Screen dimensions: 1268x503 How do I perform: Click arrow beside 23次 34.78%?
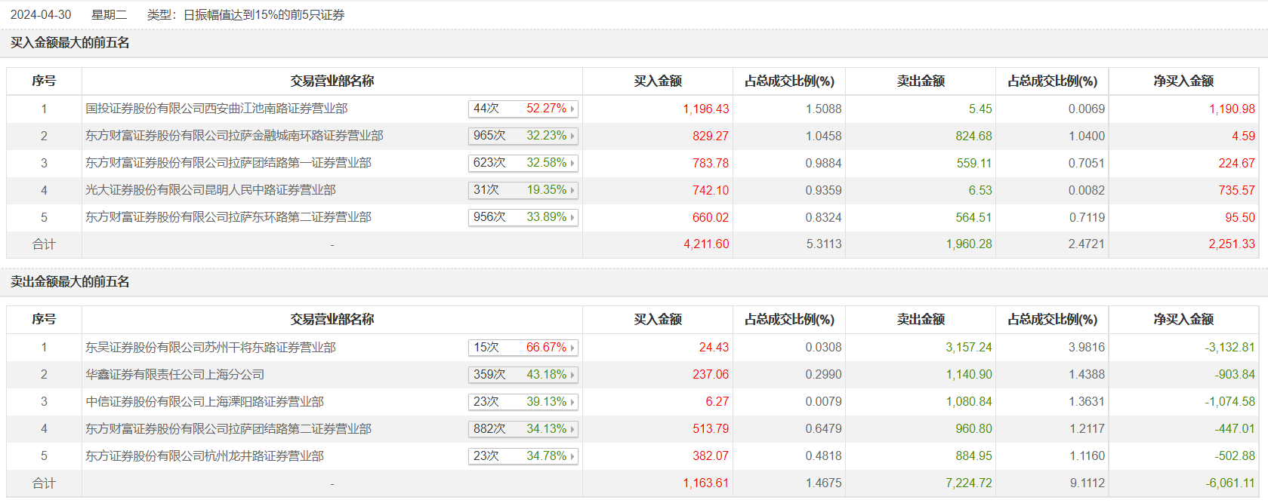coord(572,456)
